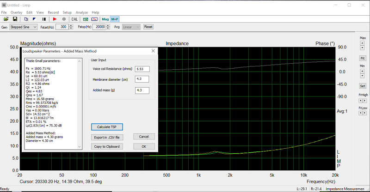Click the Membrane diameter input field
This screenshot has width=370, height=192.
tap(142, 79)
